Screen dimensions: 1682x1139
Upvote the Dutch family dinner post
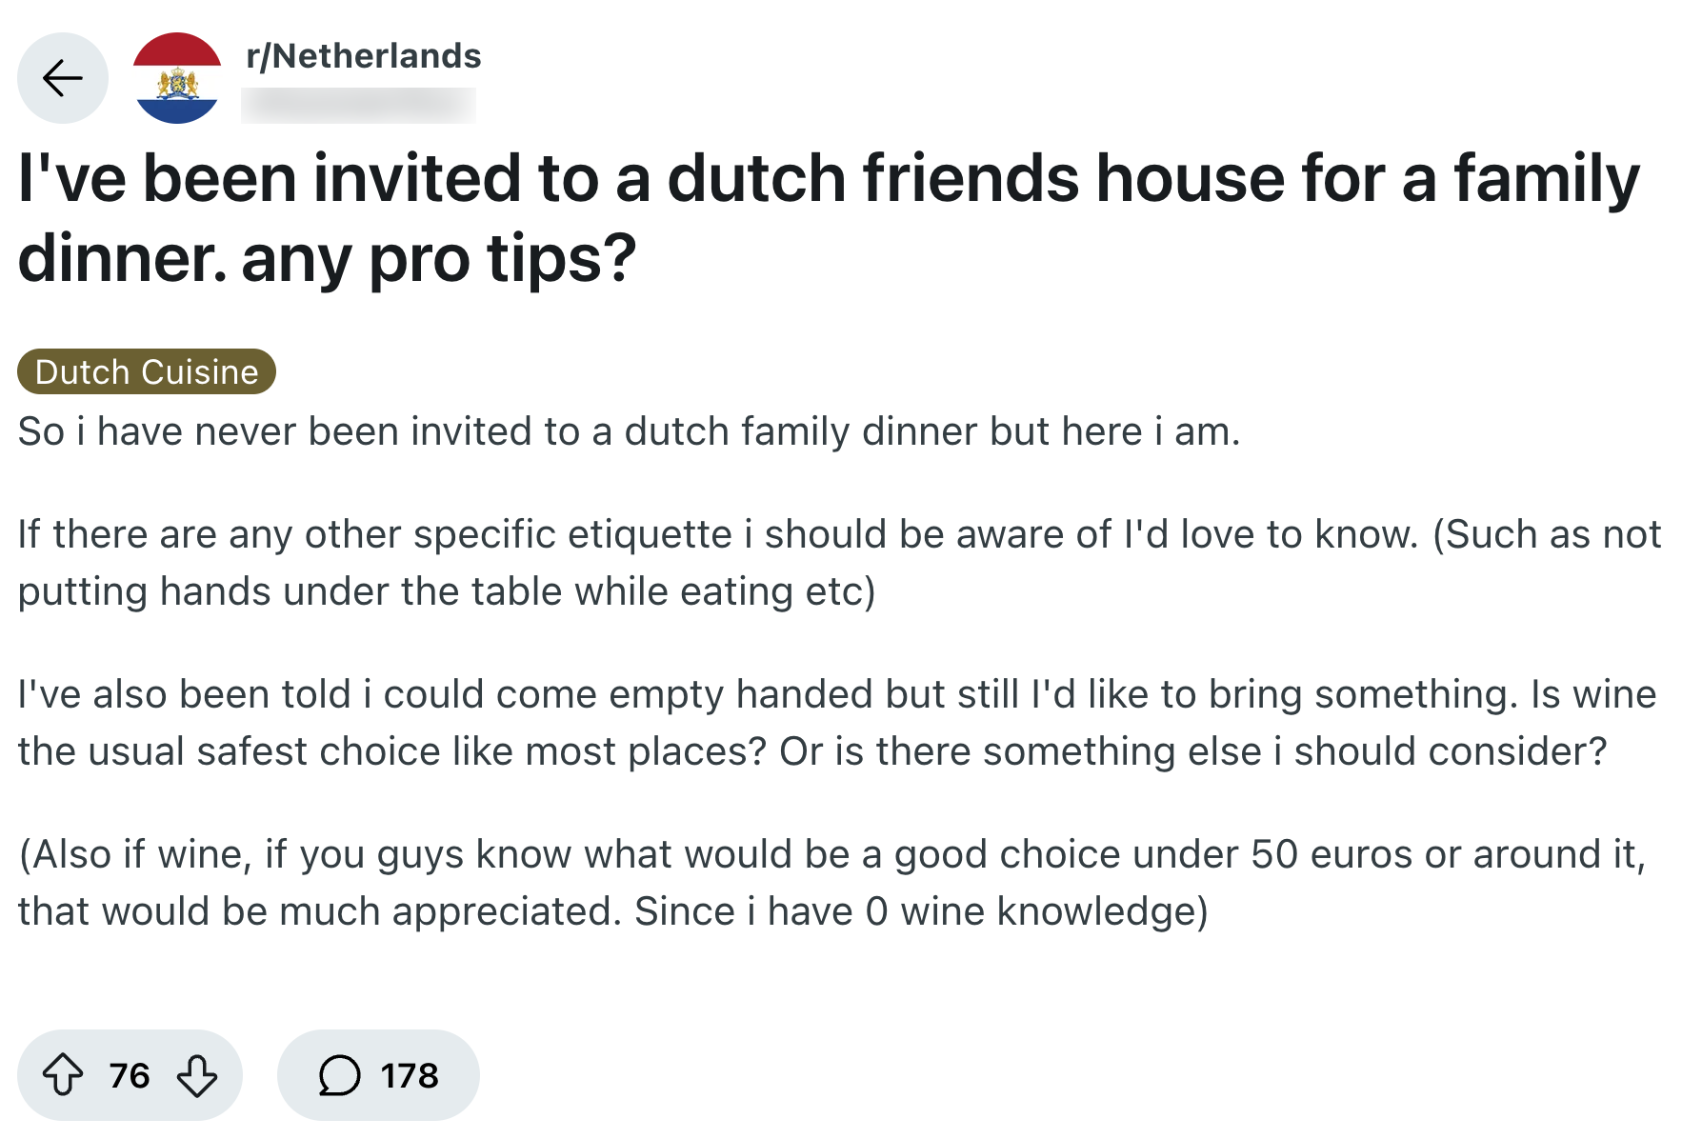(63, 1075)
